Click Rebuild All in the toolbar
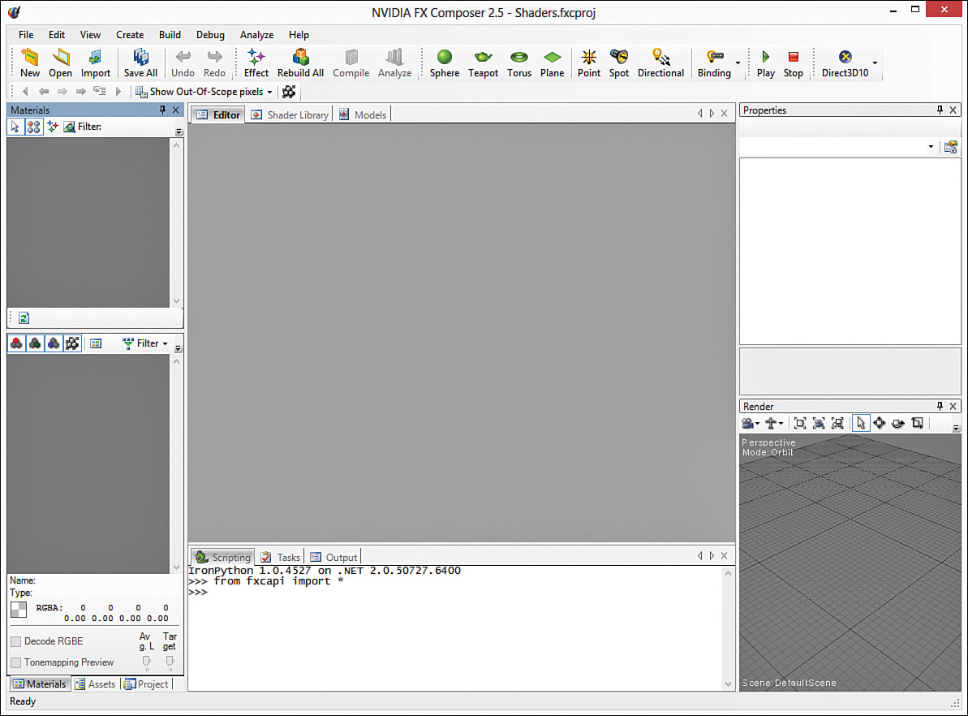The width and height of the screenshot is (968, 716). pos(301,63)
